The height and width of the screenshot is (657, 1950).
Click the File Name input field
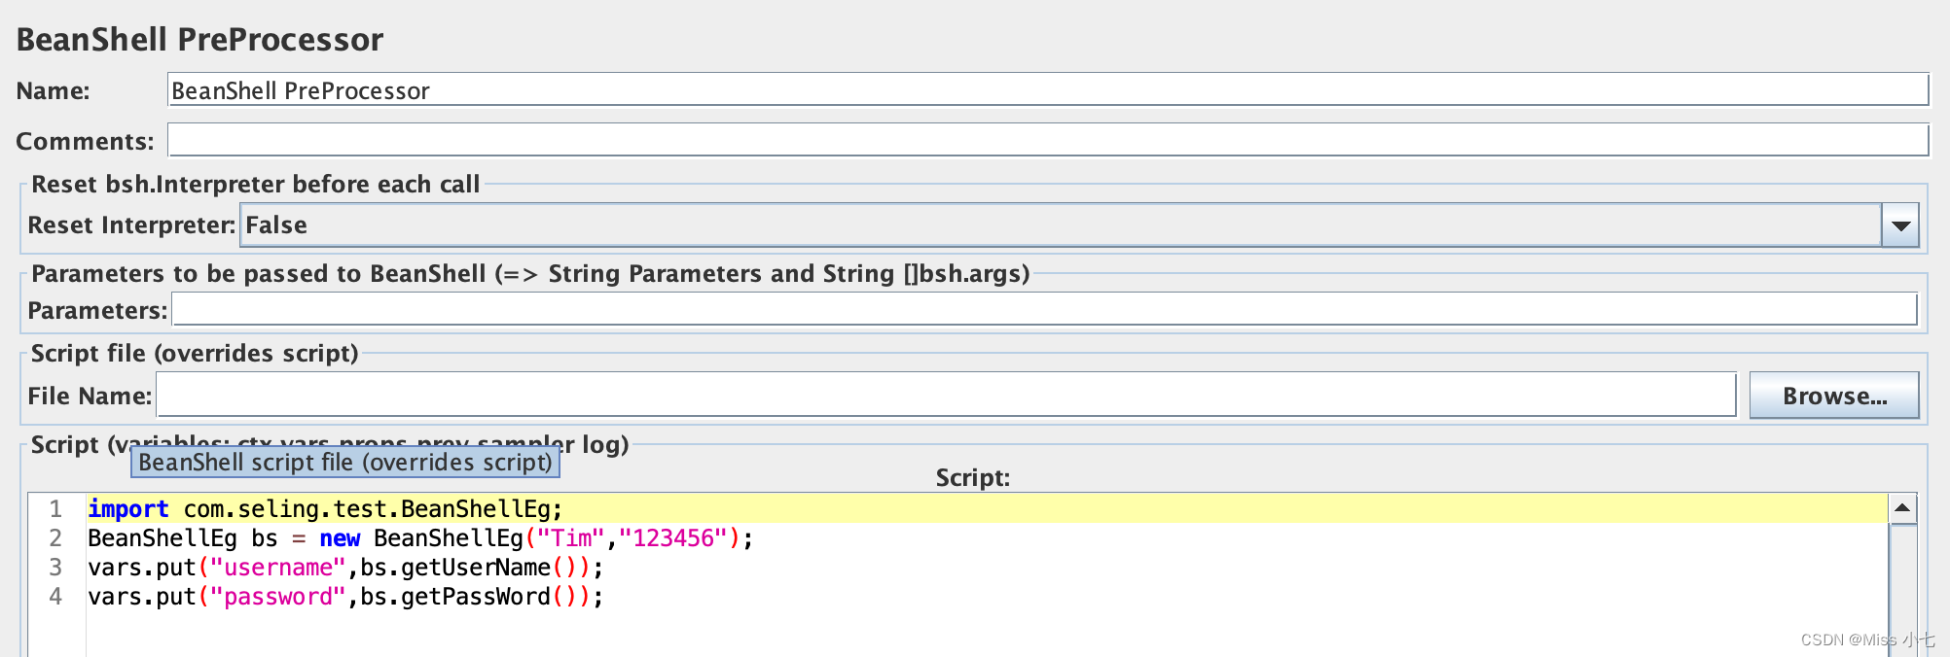click(x=947, y=395)
